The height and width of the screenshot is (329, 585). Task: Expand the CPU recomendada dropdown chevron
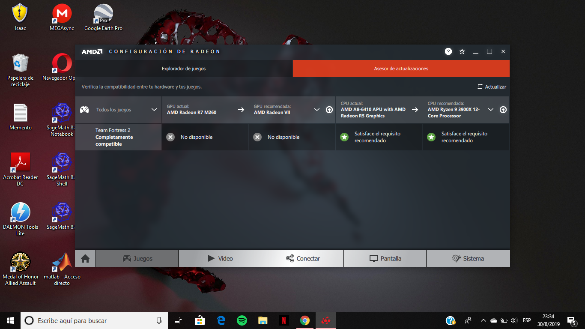pos(491,110)
